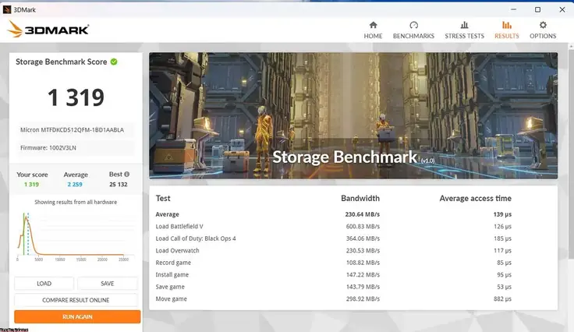Viewport: 574px width, 332px height.
Task: Click the Best score value 25 132
Action: [x=119, y=184]
